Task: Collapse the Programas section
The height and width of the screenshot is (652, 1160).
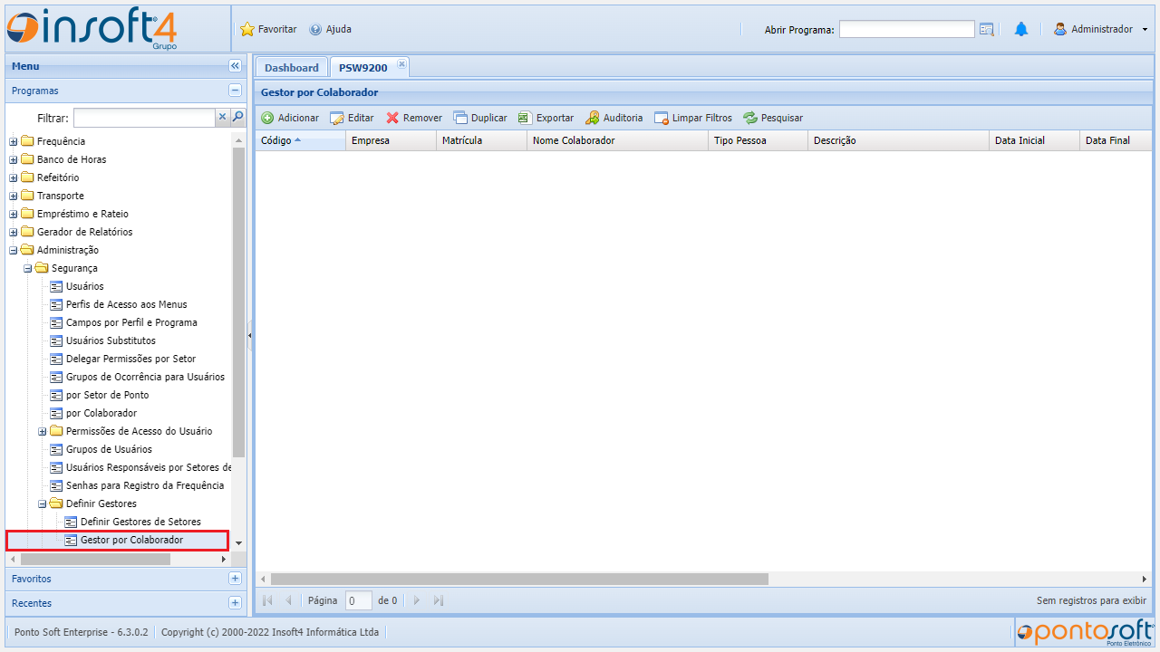Action: 235,91
